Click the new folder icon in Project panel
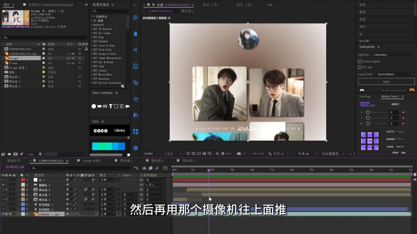The image size is (417, 234). click(9, 154)
